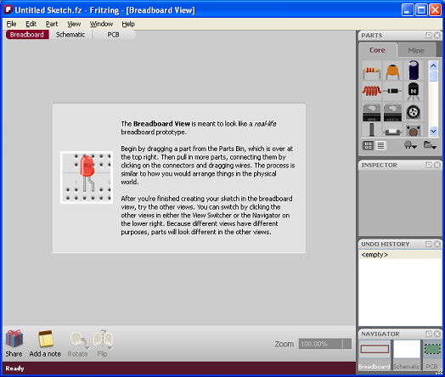Select the round black potentiometer part
Image resolution: width=445 pixels, height=377 pixels.
click(414, 112)
